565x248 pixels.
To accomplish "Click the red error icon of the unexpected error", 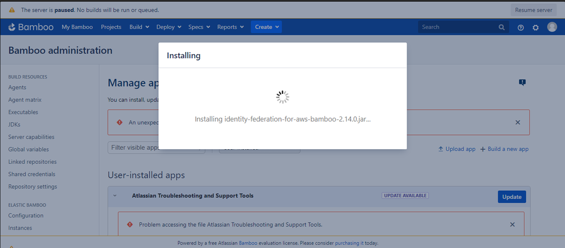I will 120,123.
